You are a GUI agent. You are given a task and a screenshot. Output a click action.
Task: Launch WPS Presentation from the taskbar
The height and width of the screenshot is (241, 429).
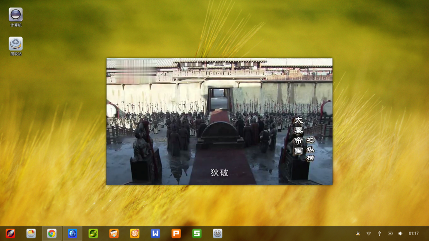176,233
